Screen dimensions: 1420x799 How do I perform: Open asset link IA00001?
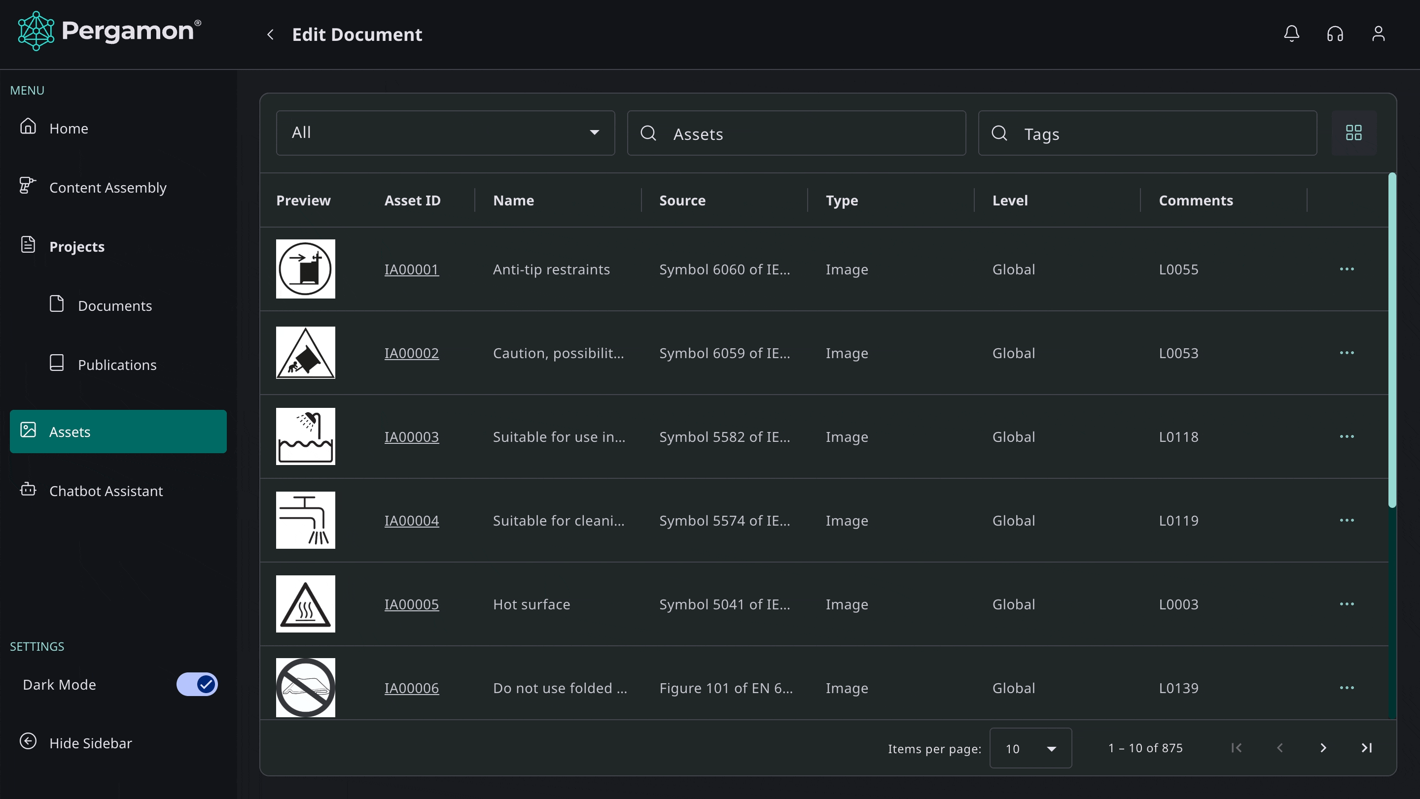[x=411, y=269]
